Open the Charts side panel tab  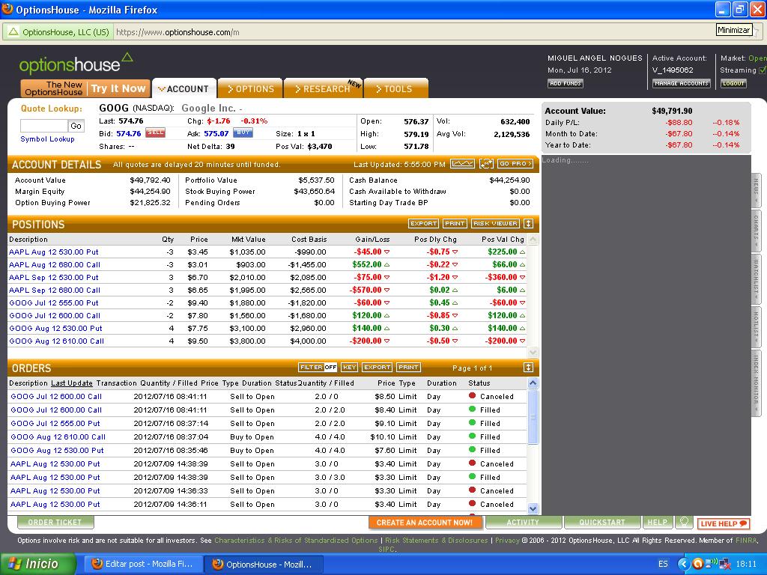(x=757, y=231)
